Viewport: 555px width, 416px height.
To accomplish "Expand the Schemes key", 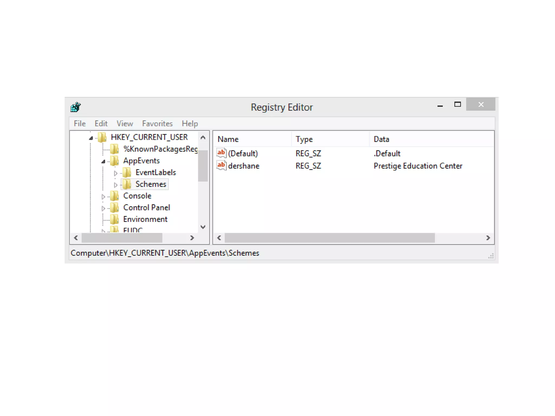I will point(115,185).
